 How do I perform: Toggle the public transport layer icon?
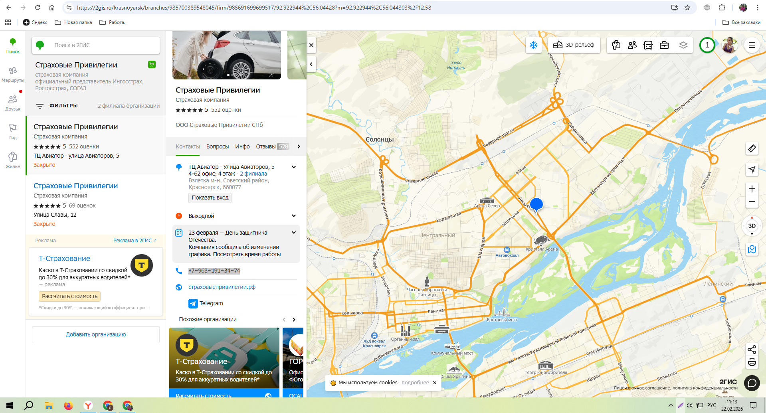(648, 45)
